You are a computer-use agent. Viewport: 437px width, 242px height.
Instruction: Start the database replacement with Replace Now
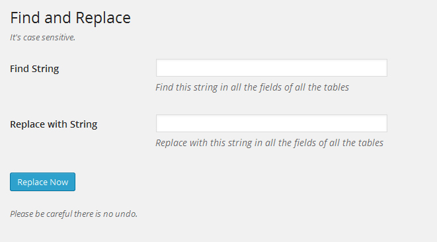(42, 182)
